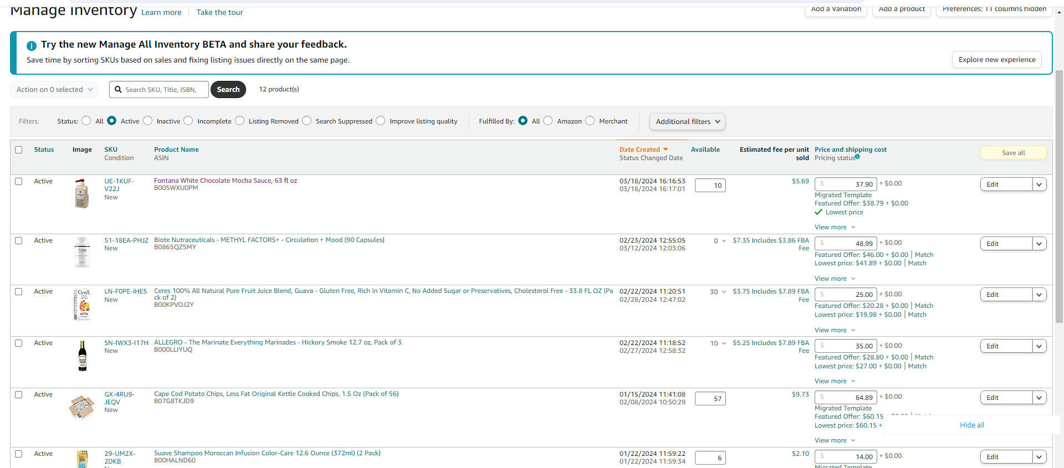Viewport: 1064px width, 468px height.
Task: Open Edit dropdown arrow for Biote METHYL FACTORS+
Action: pos(1039,244)
